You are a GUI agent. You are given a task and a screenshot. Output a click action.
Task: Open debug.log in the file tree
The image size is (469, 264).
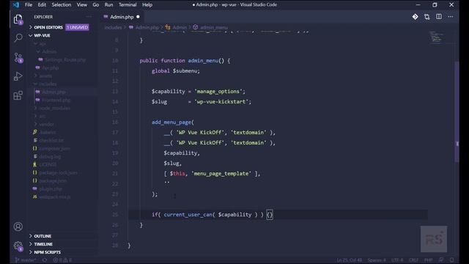coord(50,156)
